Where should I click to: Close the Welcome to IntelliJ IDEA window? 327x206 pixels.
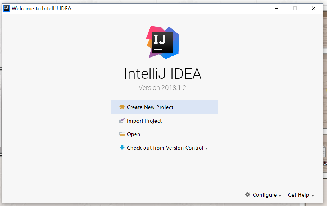point(313,8)
